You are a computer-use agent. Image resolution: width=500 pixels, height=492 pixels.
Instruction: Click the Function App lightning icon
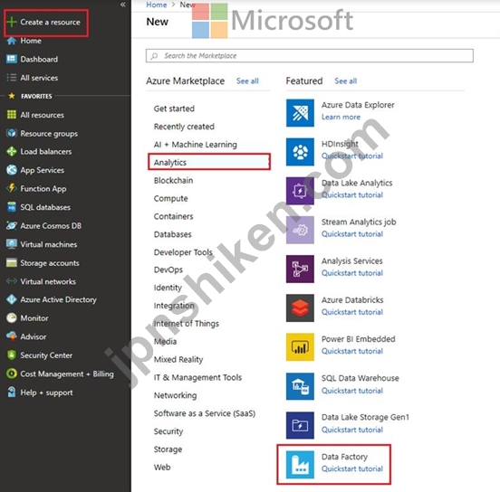coord(12,188)
